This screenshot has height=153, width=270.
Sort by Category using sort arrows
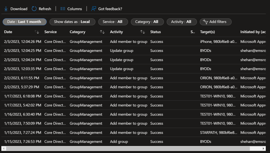pyautogui.click(x=102, y=32)
